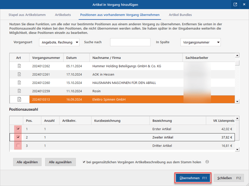This screenshot has height=186, width=249.
Task: Click the document icon for Vorgang 2024012259
Action: point(19,91)
